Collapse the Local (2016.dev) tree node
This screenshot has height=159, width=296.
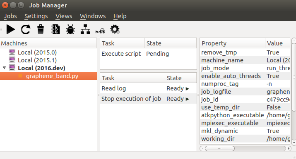(x=4, y=68)
